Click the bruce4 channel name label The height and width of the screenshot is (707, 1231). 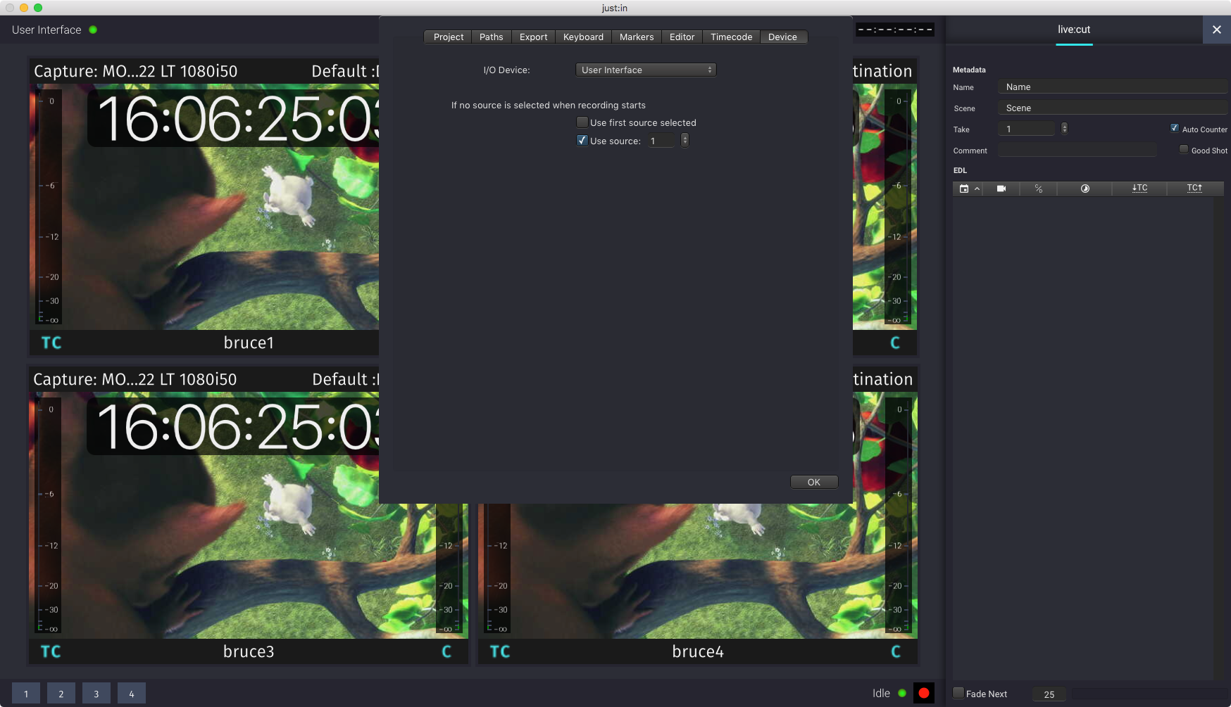point(698,651)
